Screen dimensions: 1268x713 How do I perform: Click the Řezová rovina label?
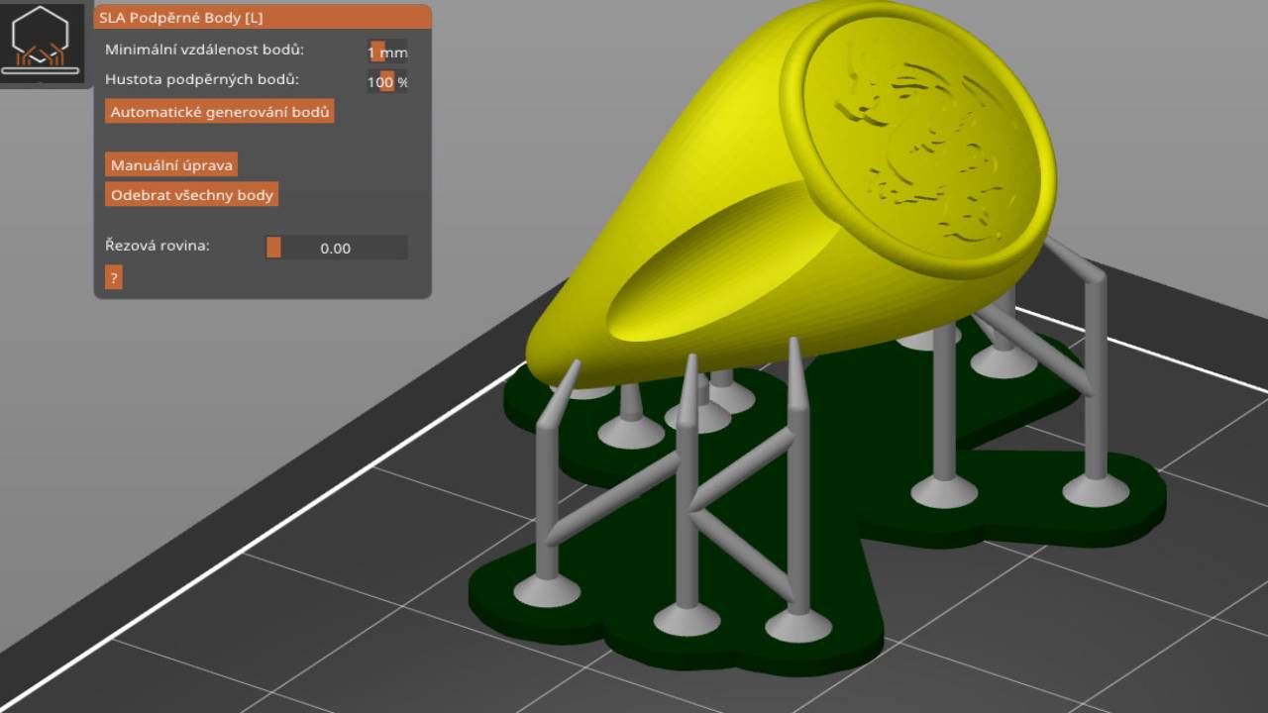[158, 246]
